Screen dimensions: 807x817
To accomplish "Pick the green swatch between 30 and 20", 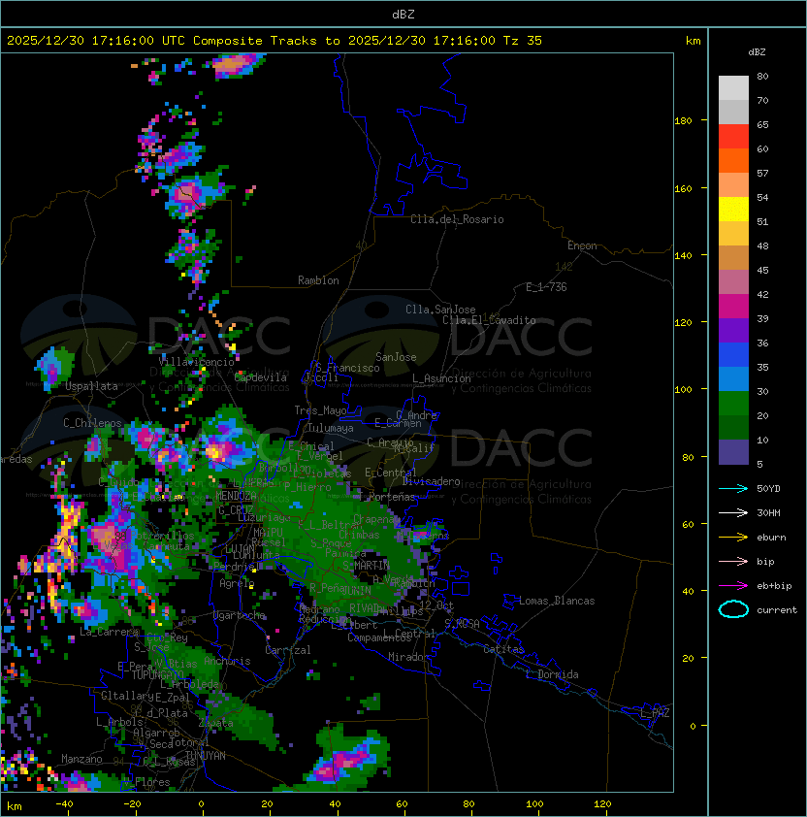I will [733, 404].
